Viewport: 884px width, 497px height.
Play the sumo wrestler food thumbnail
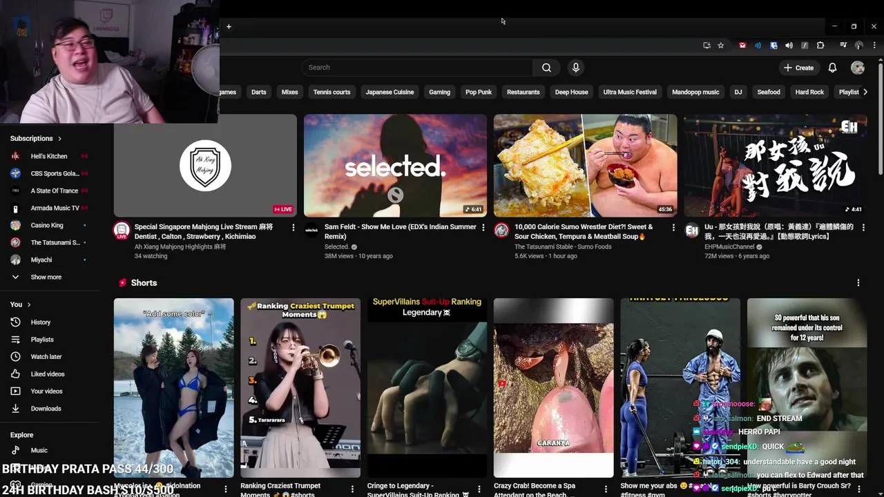[x=585, y=166]
